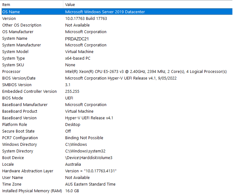
Task: Select the System Directory row label
Action: click(18, 151)
